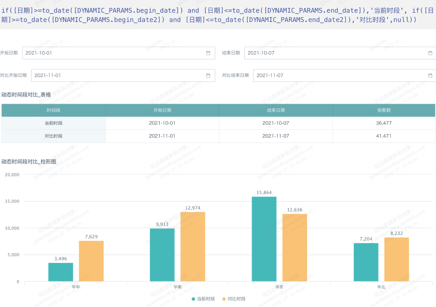436x307 pixels.
Task: Sort by the 销售额 column header
Action: (x=384, y=110)
